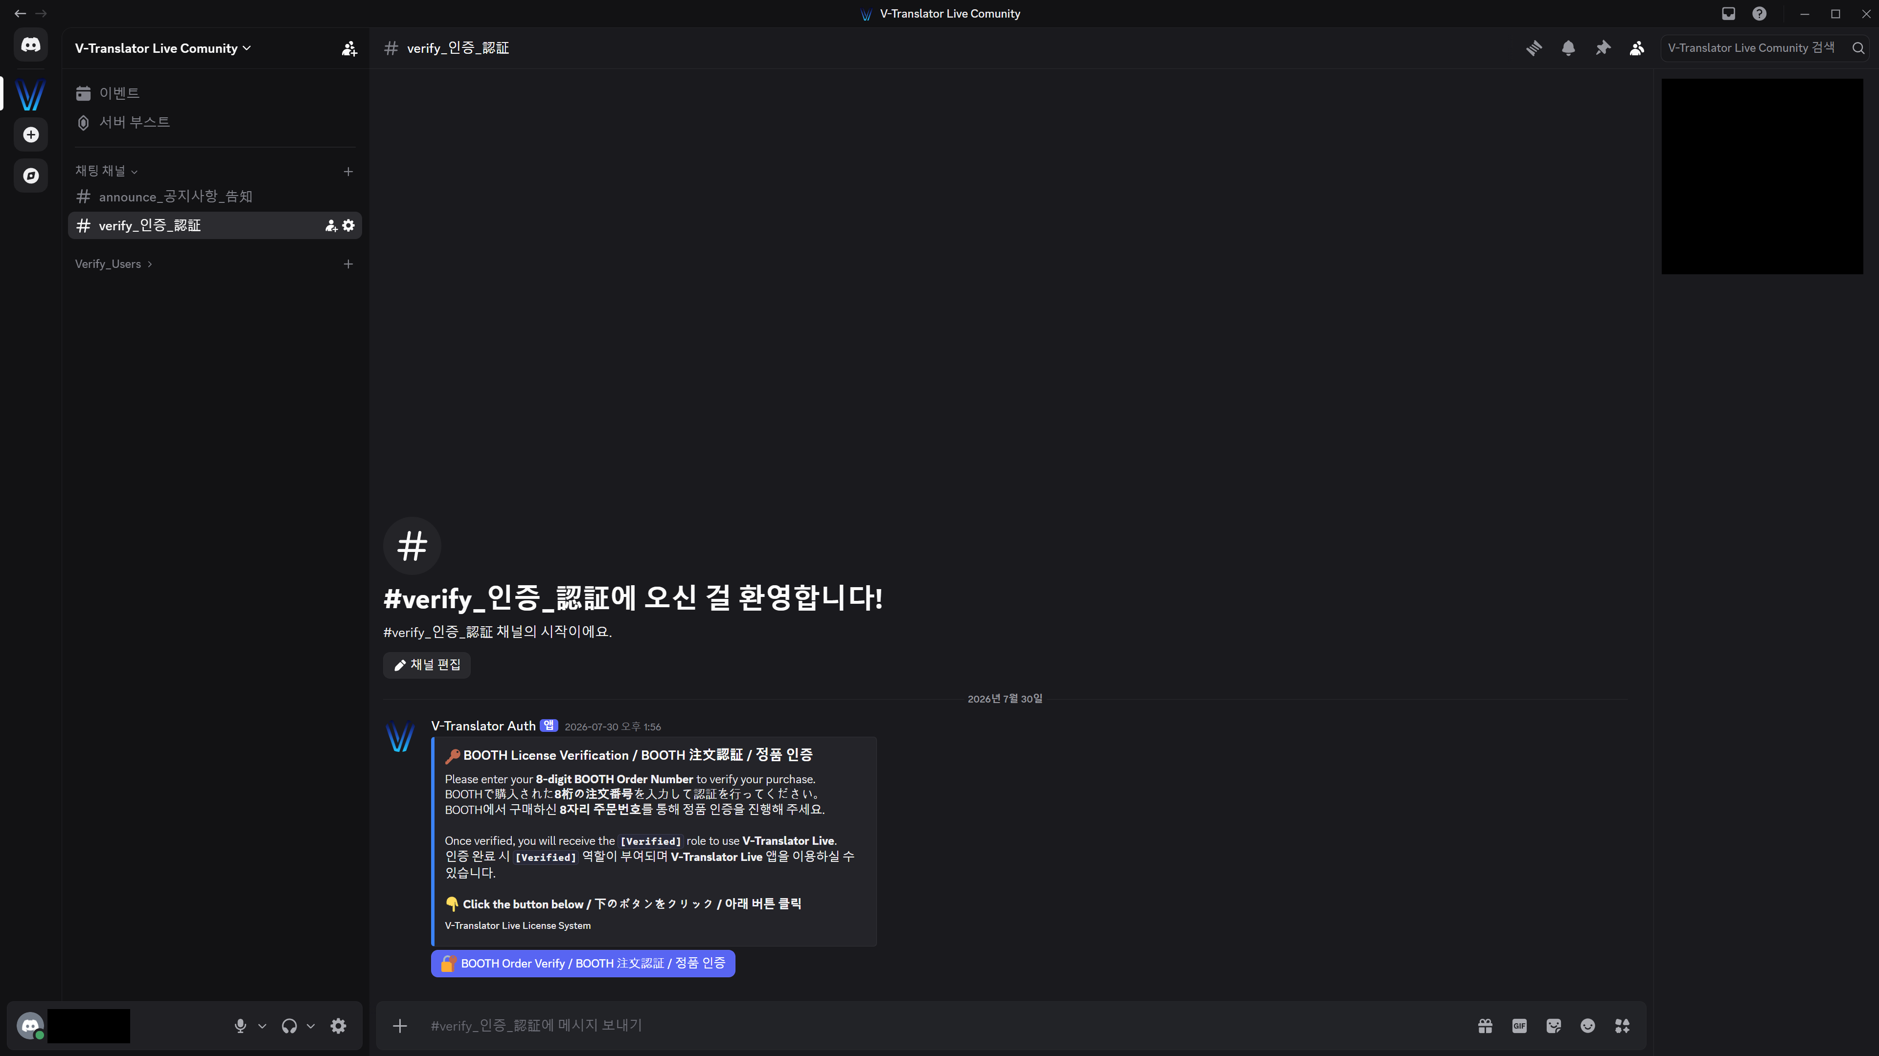The width and height of the screenshot is (1879, 1056).
Task: Open input device options arrow
Action: 263,1026
